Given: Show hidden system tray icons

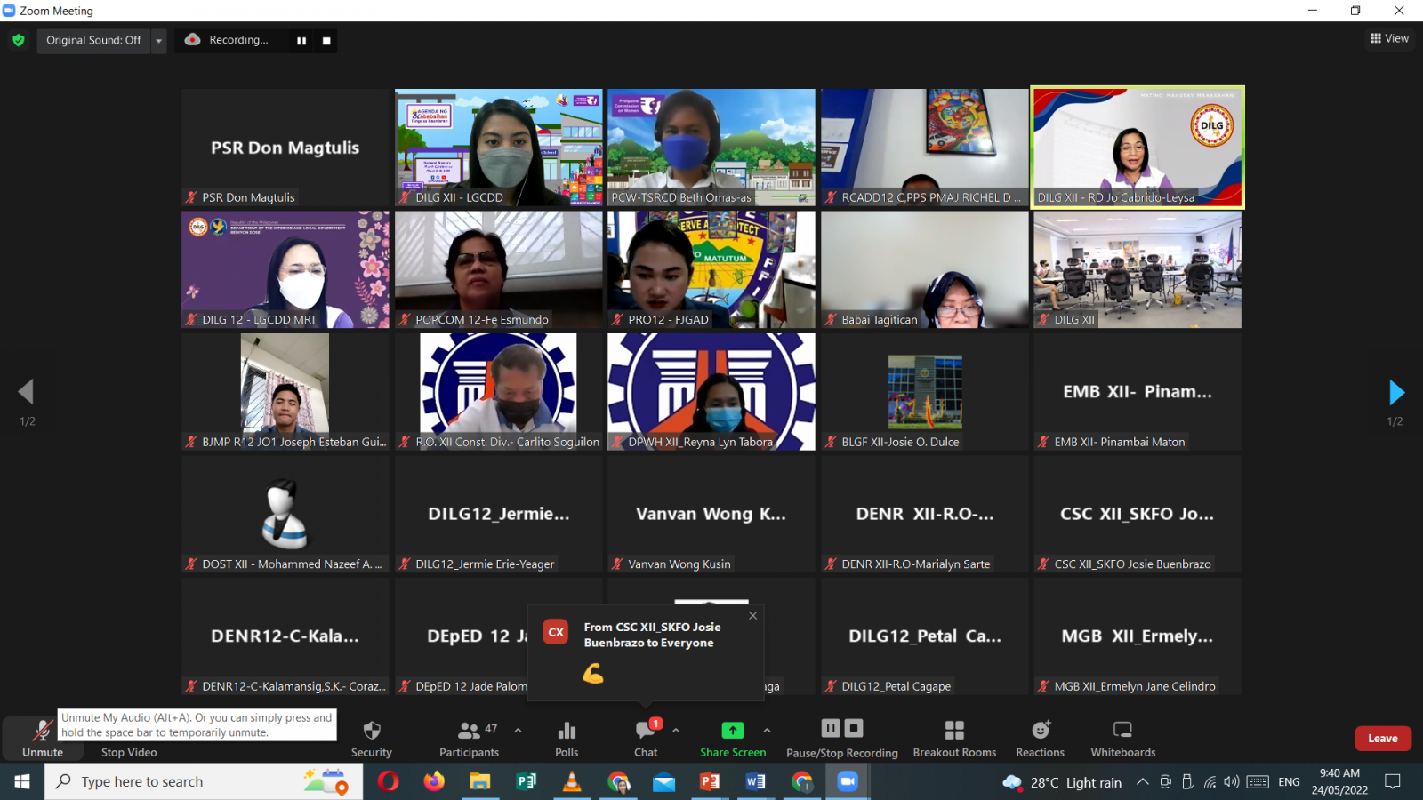Looking at the screenshot, I should coord(1143,782).
